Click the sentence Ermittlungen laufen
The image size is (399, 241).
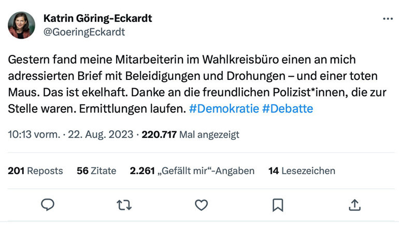point(133,109)
